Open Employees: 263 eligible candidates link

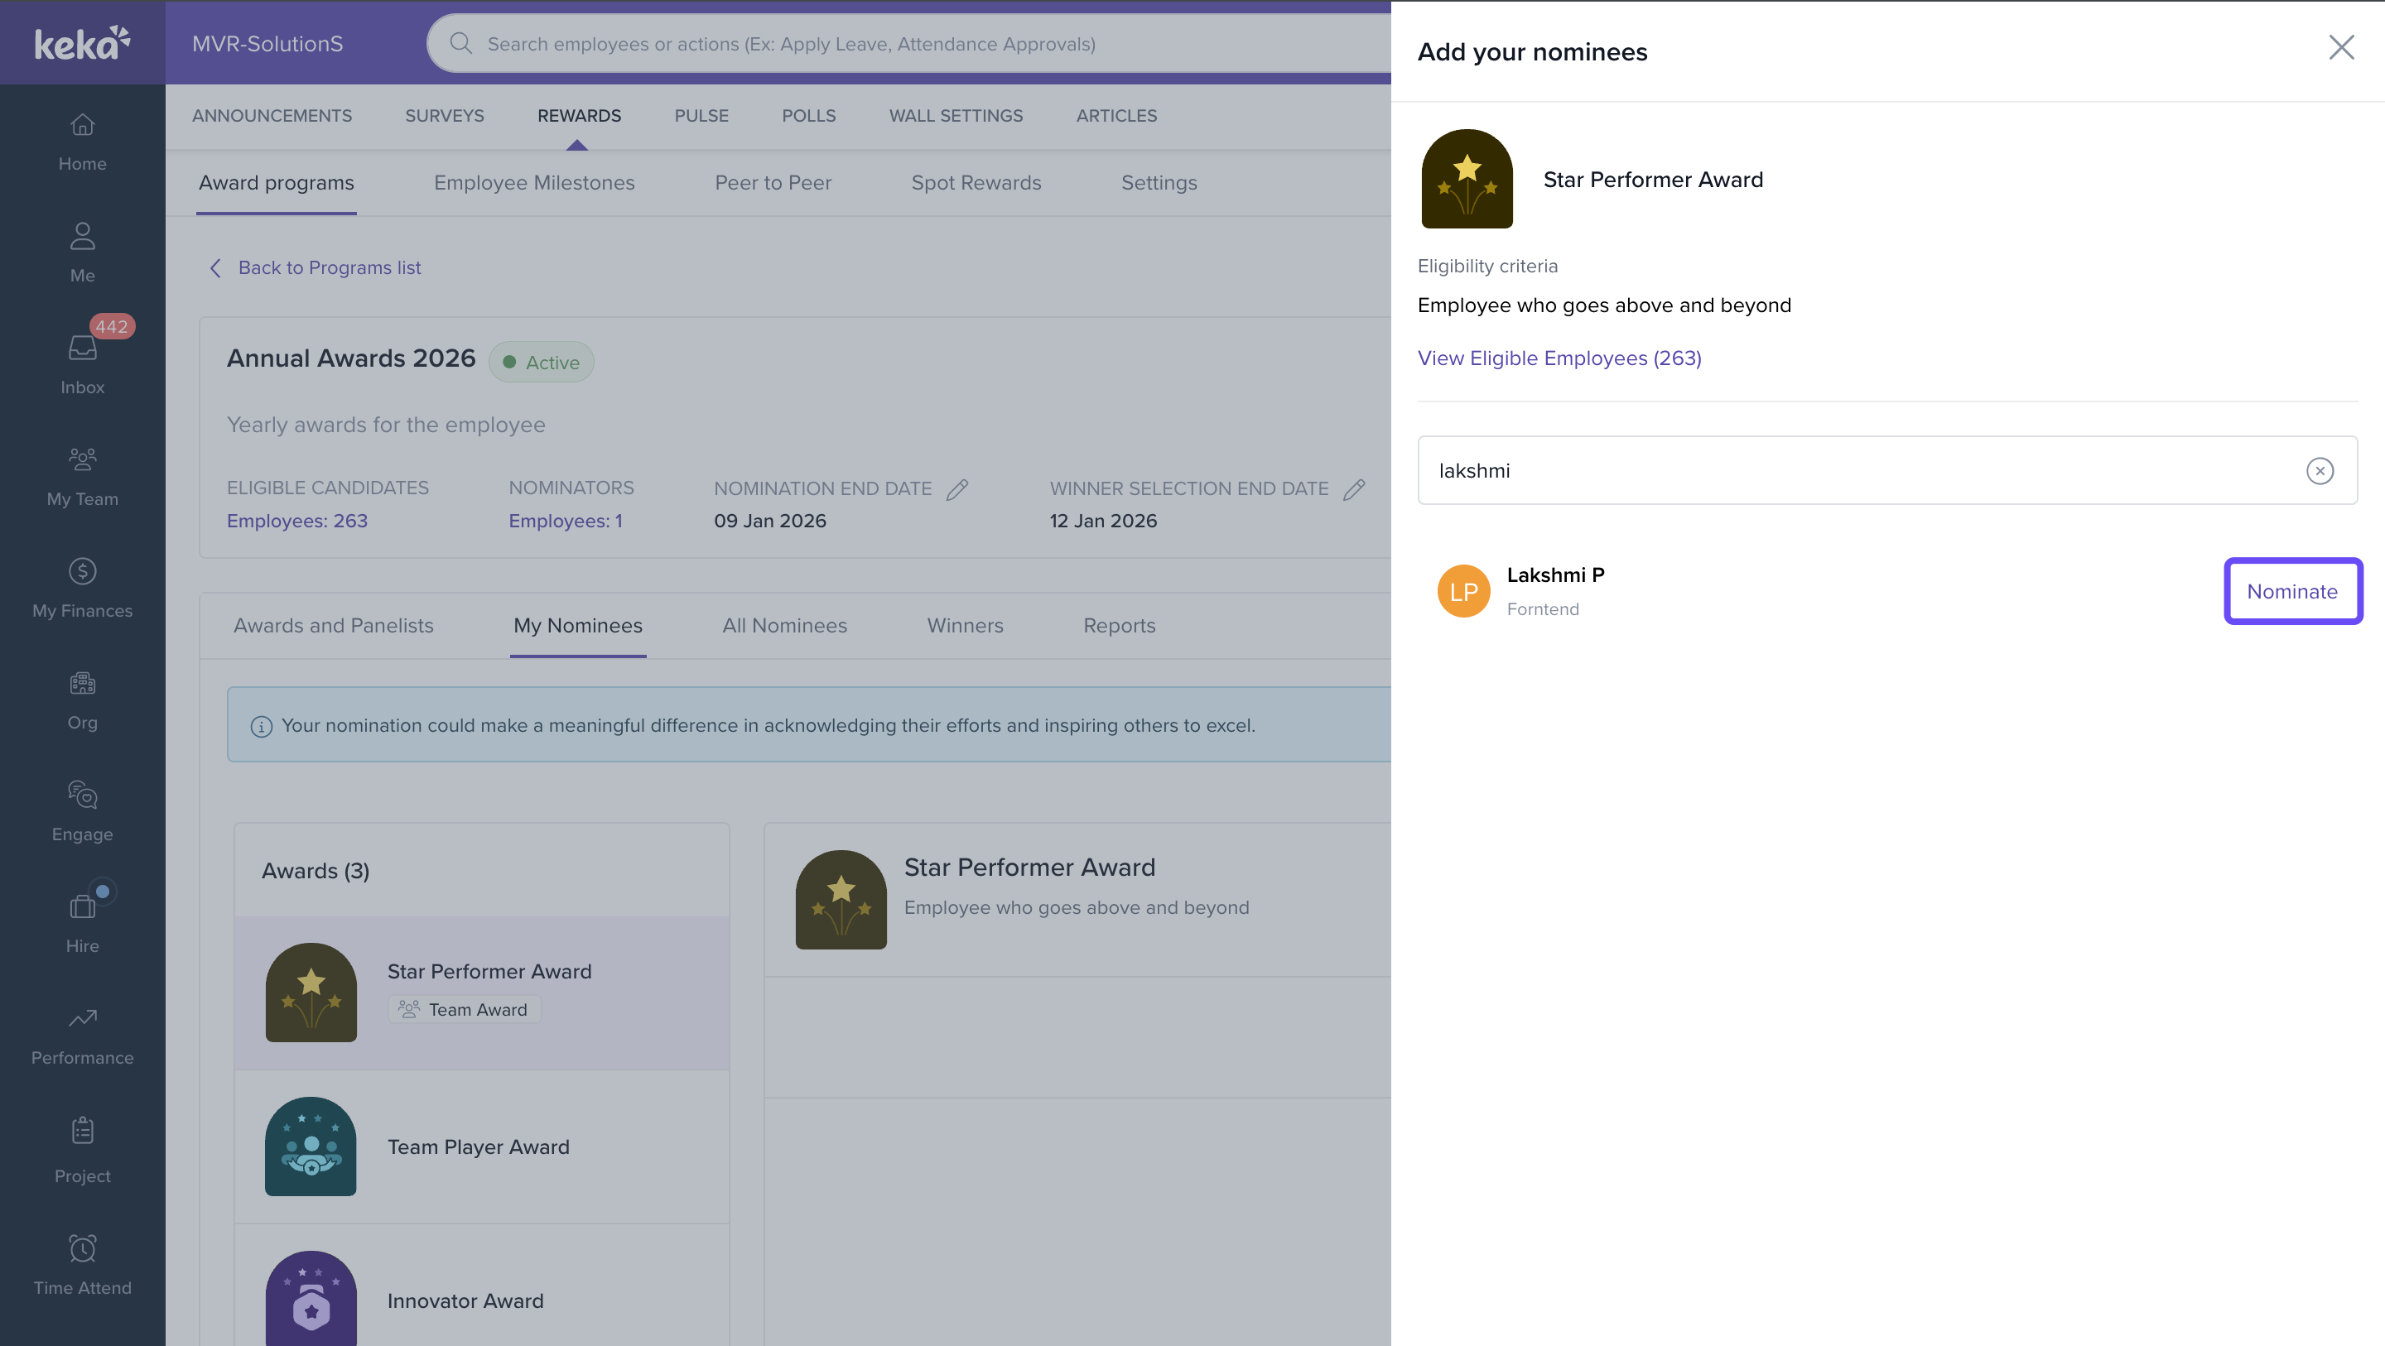point(296,520)
